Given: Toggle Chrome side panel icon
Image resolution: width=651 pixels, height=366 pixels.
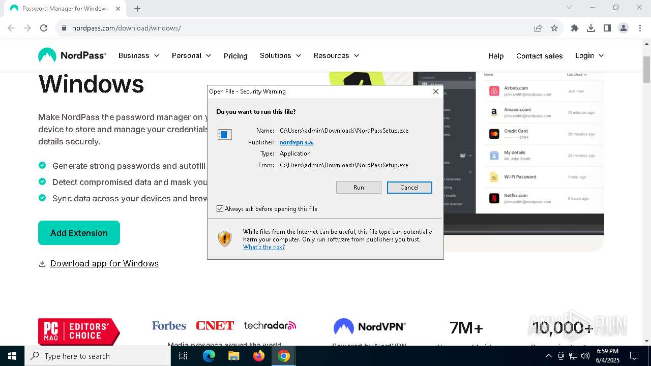Looking at the screenshot, I should [607, 28].
